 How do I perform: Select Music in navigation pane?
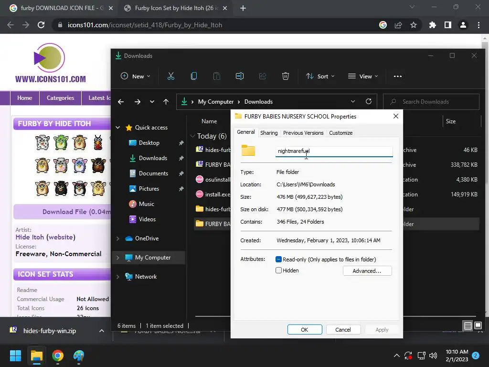click(x=147, y=204)
